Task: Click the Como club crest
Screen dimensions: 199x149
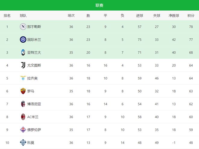Action: click(23, 142)
